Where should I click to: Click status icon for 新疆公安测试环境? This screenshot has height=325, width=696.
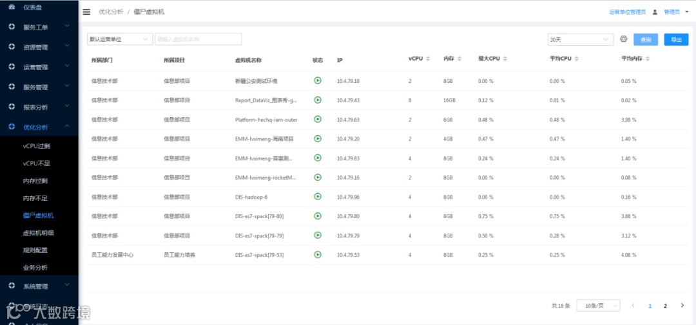click(x=317, y=80)
